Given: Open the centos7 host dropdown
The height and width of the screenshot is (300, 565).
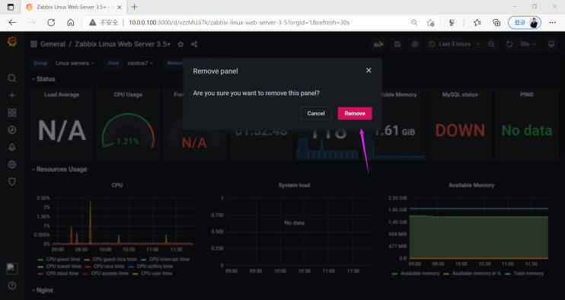Looking at the screenshot, I should click(x=140, y=63).
